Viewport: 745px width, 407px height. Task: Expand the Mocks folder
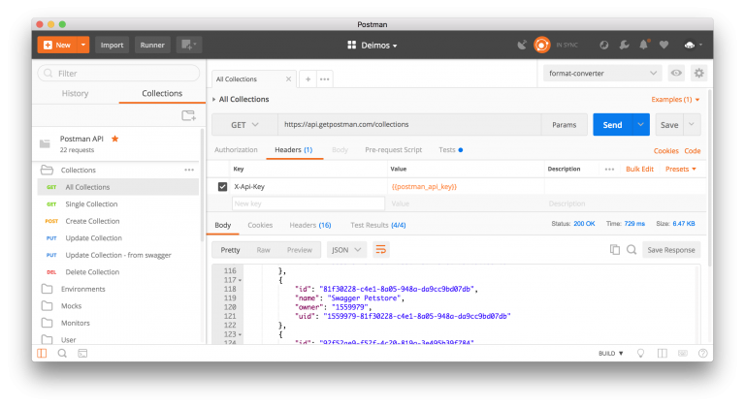(71, 306)
